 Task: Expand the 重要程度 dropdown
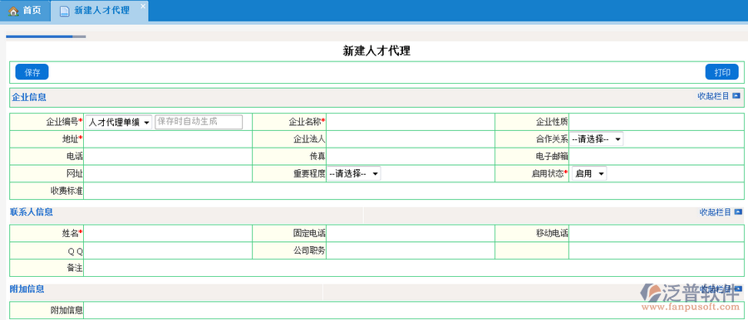point(353,174)
